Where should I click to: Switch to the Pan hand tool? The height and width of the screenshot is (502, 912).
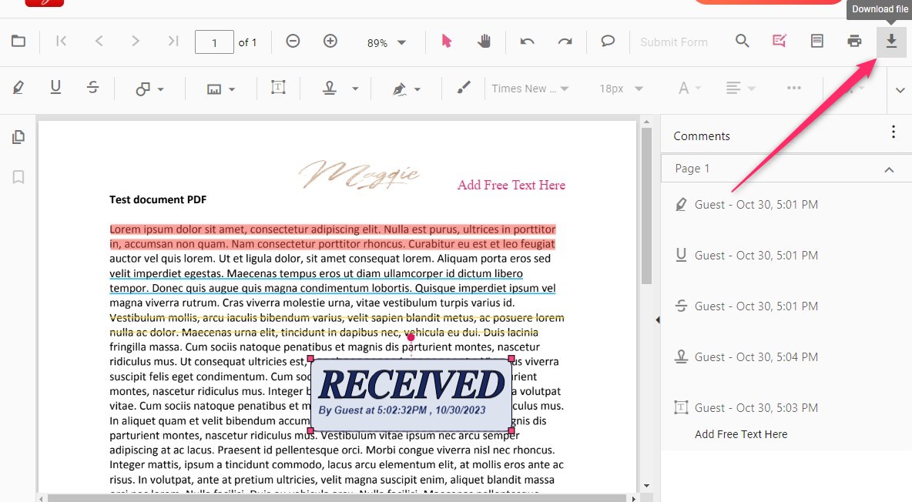(484, 42)
